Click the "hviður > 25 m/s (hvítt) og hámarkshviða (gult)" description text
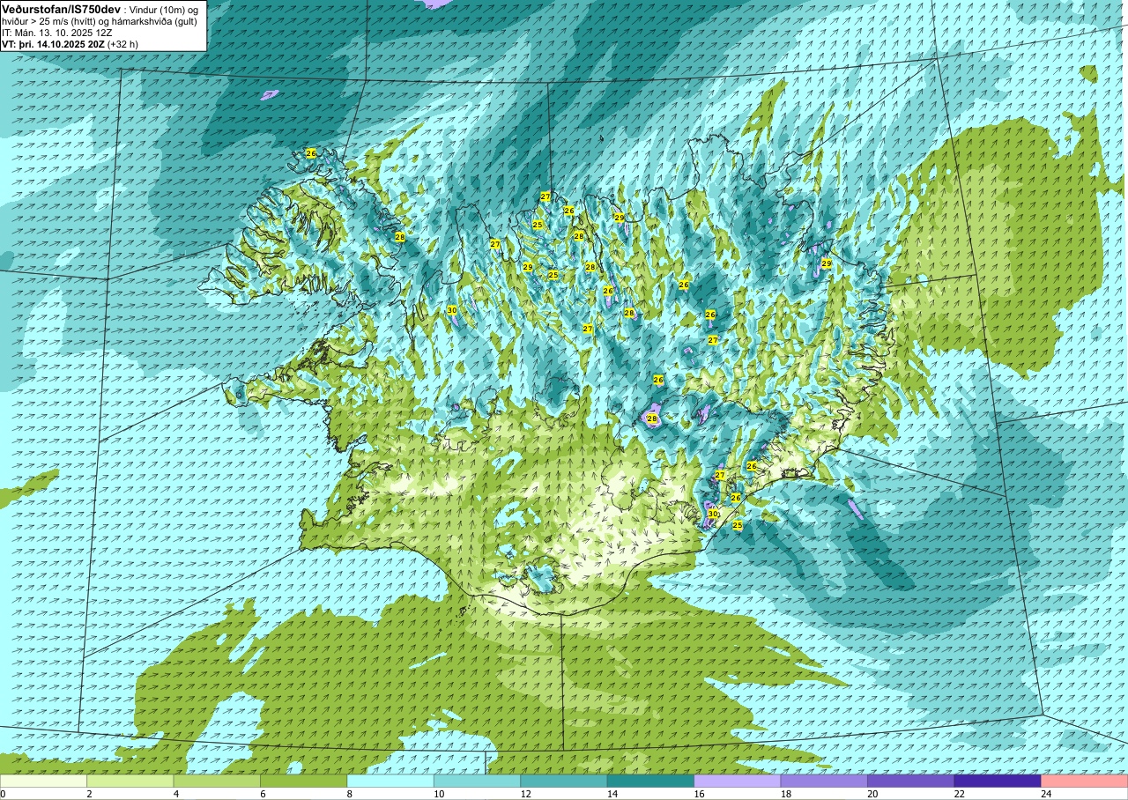 point(100,21)
